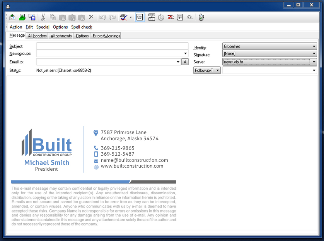
Task: Switch to the Options tab
Action: click(82, 36)
